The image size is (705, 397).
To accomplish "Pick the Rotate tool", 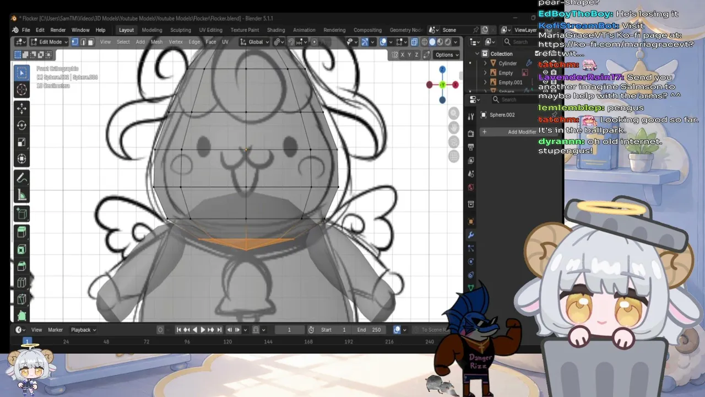I will click(x=21, y=125).
